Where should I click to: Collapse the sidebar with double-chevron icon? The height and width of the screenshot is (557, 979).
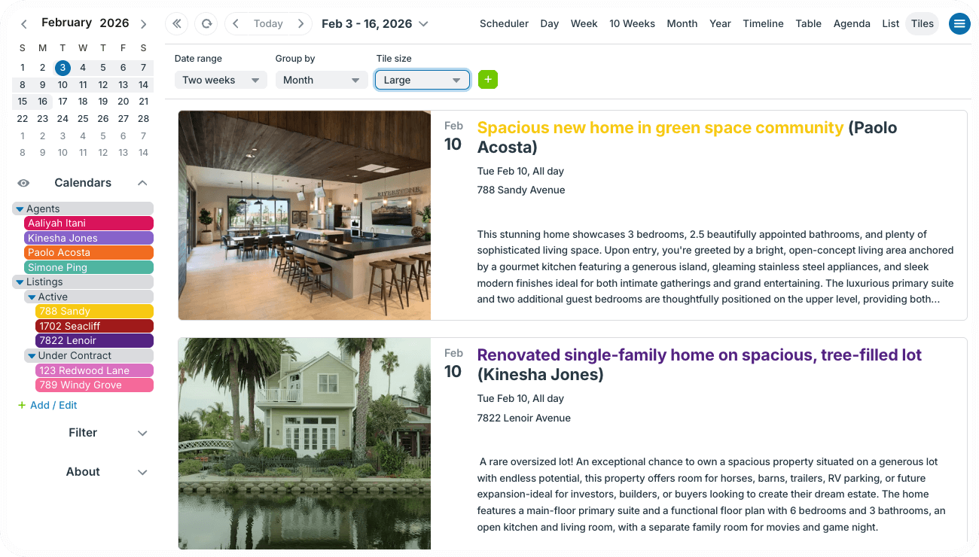coord(177,23)
